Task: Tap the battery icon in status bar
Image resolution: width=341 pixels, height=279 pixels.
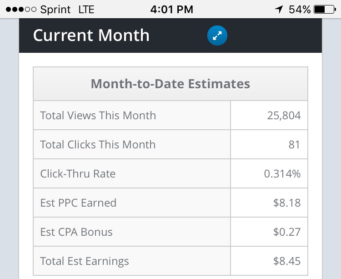Action: click(x=324, y=9)
